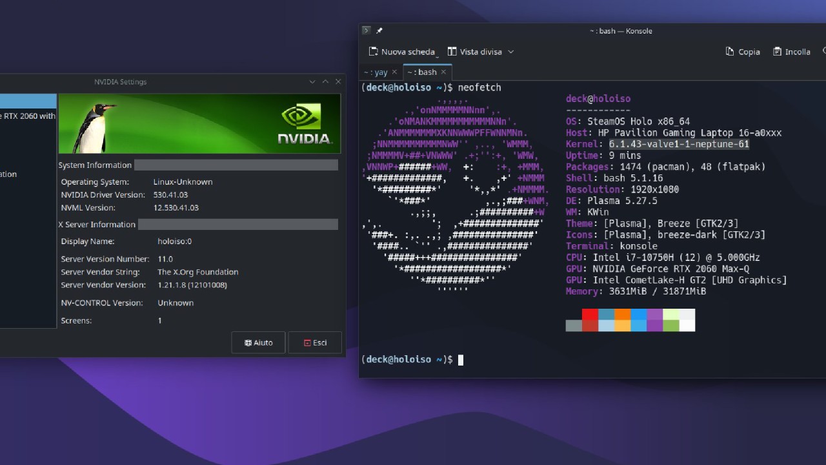Click the GPU line "NVIDIA GeForce RTX 2060 Max-Q"
The width and height of the screenshot is (826, 465).
pos(658,269)
